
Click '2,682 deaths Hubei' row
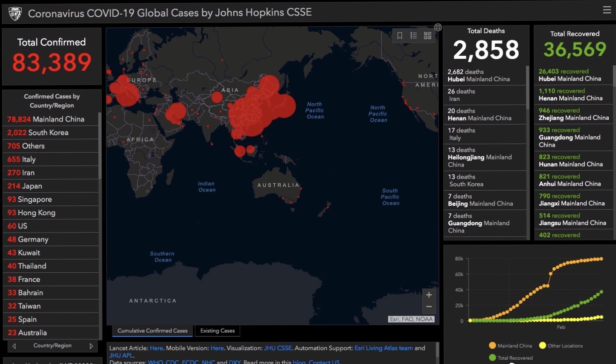pyautogui.click(x=485, y=76)
